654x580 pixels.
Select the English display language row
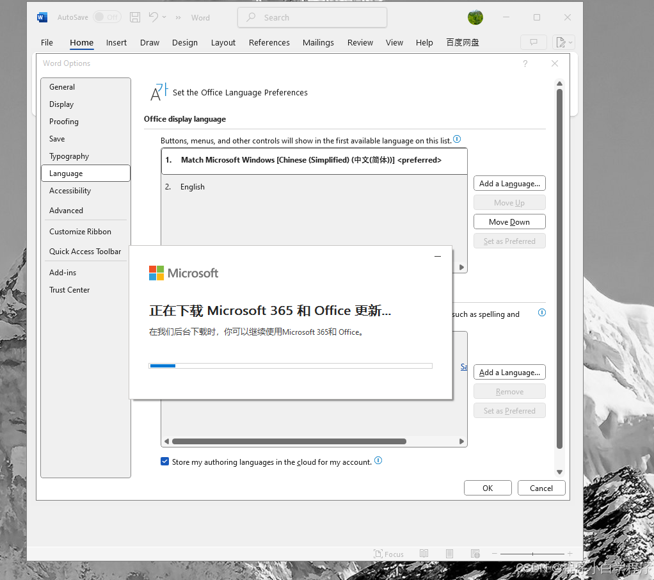coord(314,187)
